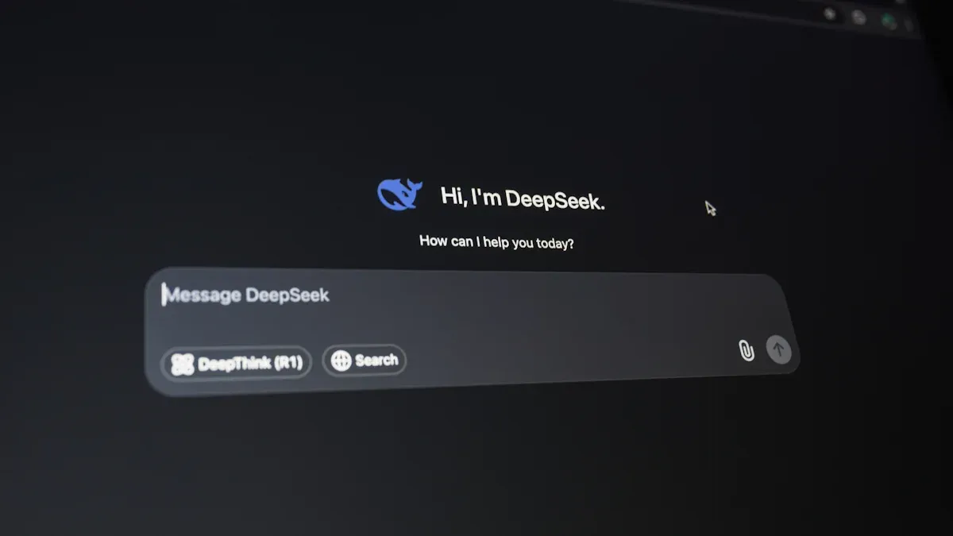The height and width of the screenshot is (536, 953).
Task: Click the word "DeepSeek" in the greeting
Action: pyautogui.click(x=554, y=199)
